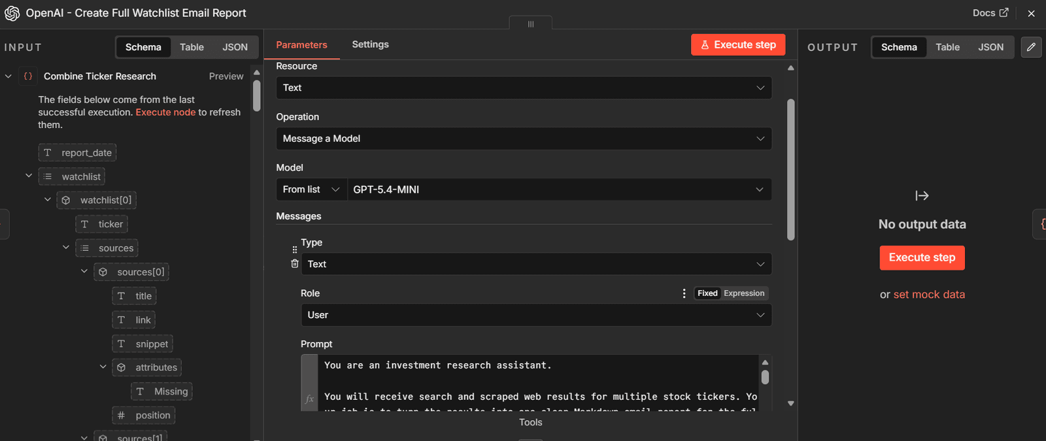
Task: Click the text type icon of report_date
Action: 47,153
